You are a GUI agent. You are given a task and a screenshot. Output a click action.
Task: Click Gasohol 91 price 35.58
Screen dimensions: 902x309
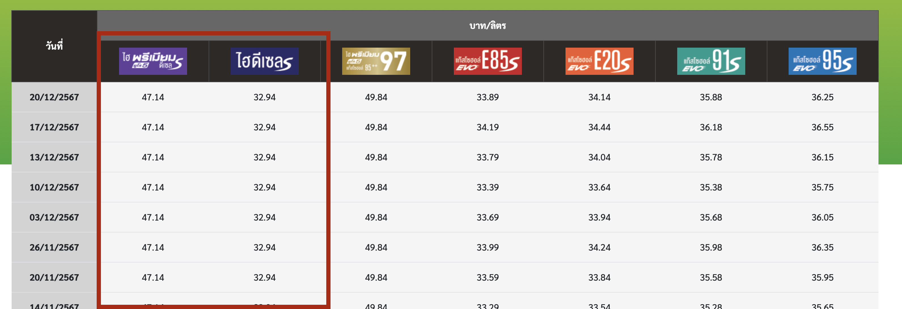711,278
